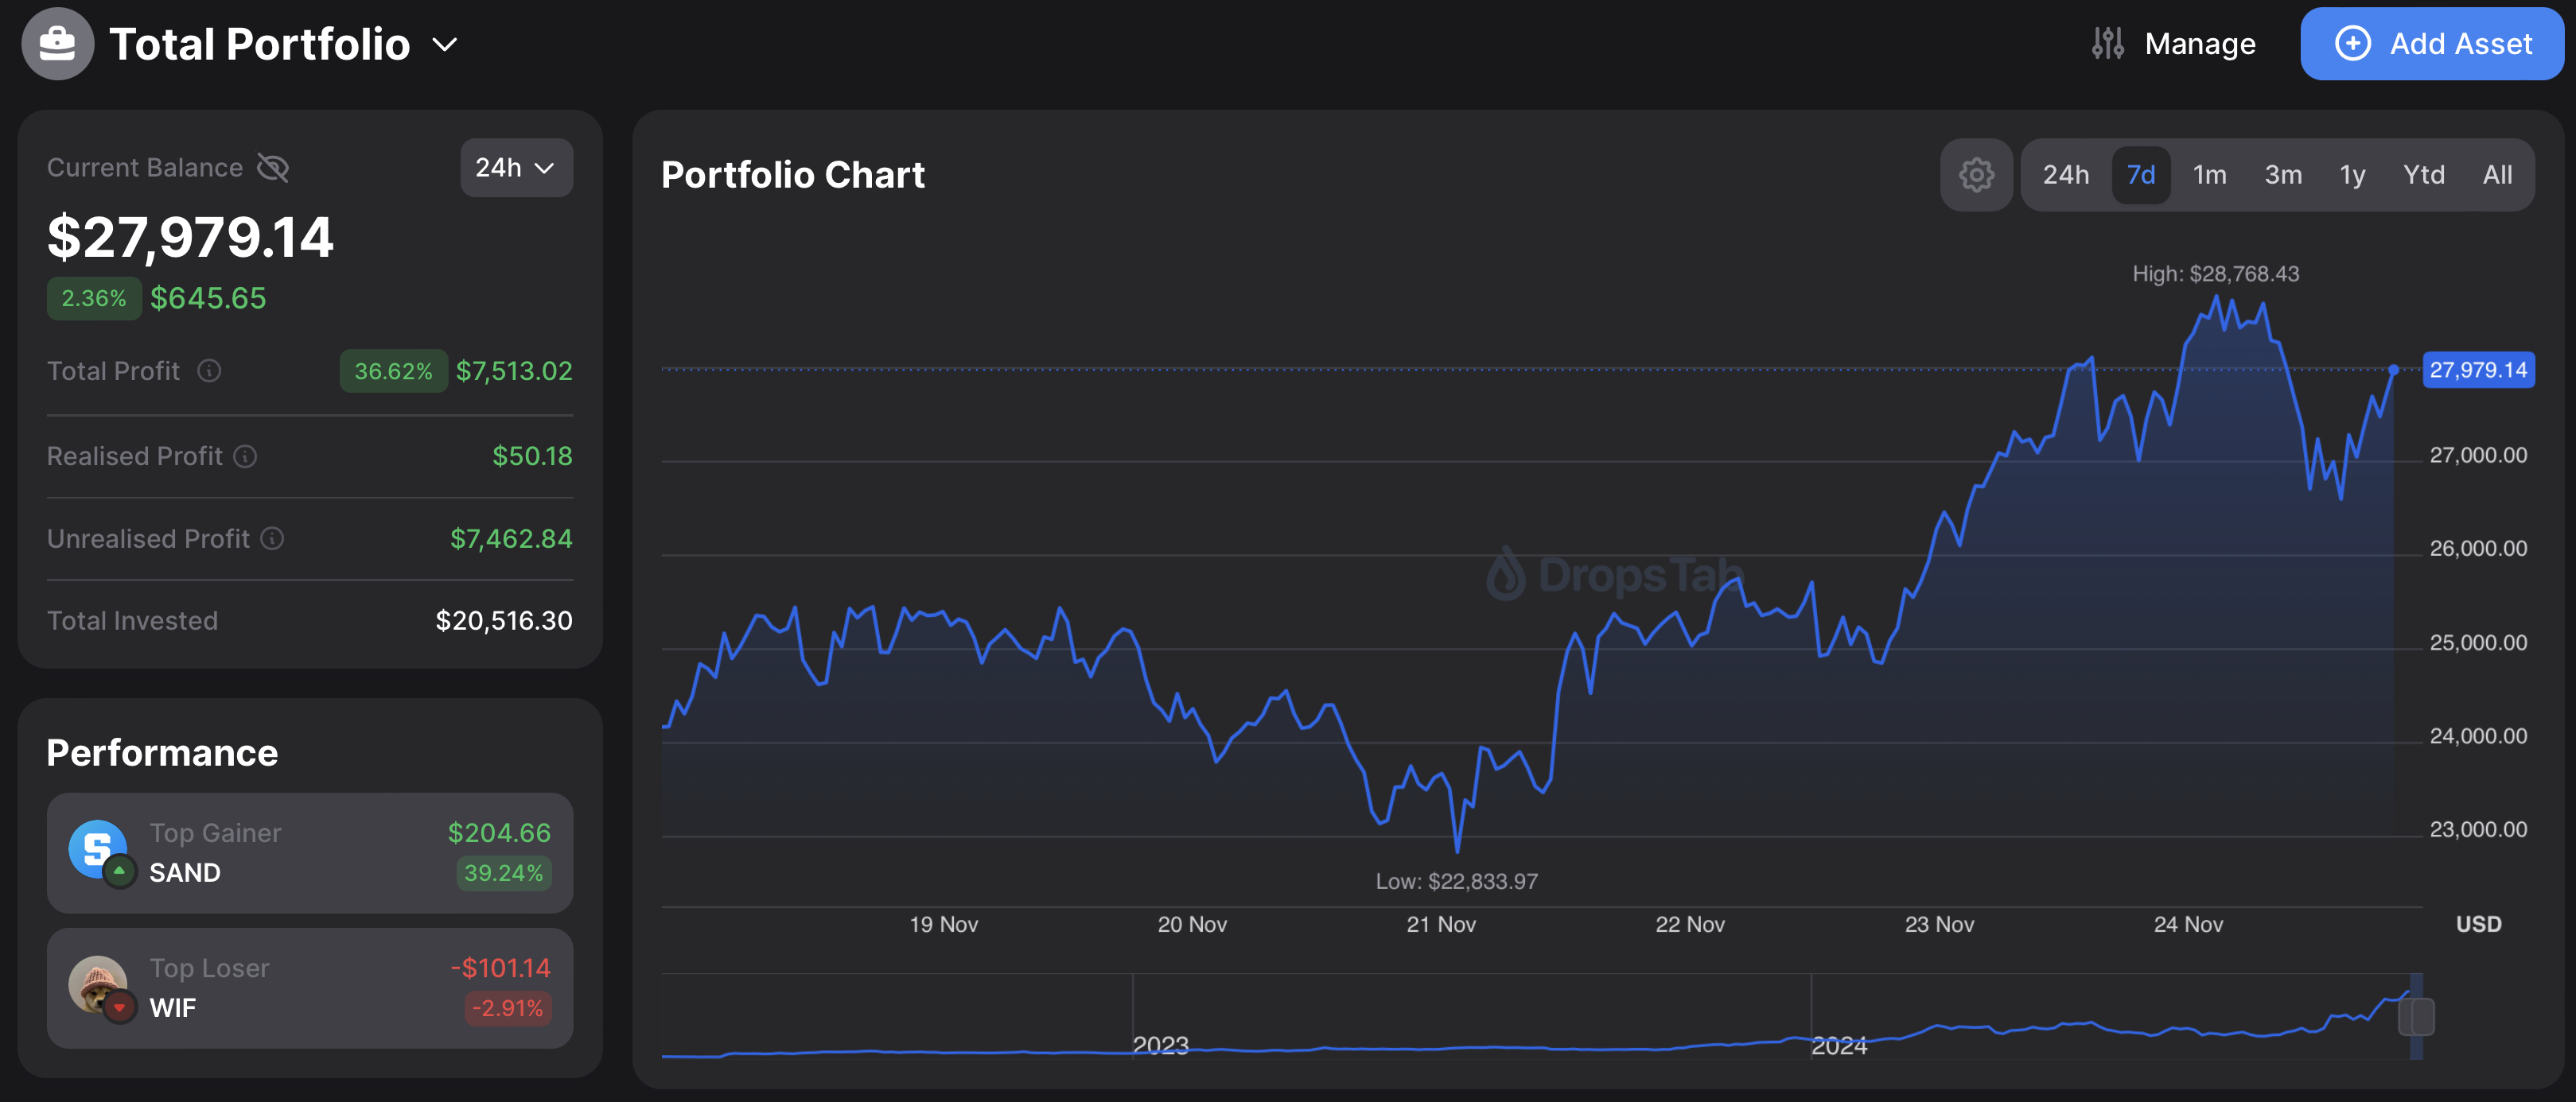
Task: Click the portfolio briefcase icon
Action: [x=57, y=44]
